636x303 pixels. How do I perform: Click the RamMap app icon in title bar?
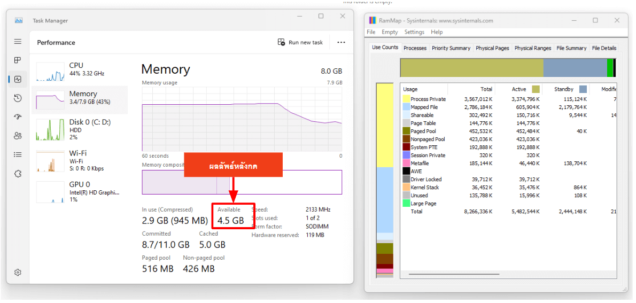pyautogui.click(x=373, y=20)
